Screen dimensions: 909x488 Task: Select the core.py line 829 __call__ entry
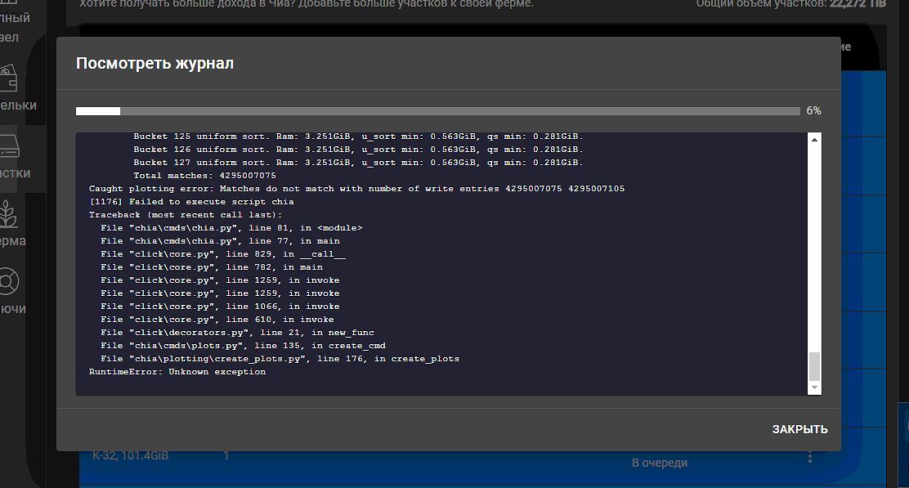[x=222, y=254]
